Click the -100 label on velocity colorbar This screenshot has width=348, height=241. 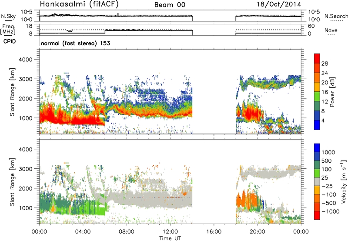329,194
